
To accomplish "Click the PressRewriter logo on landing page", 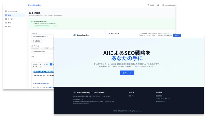I will point(81,35).
